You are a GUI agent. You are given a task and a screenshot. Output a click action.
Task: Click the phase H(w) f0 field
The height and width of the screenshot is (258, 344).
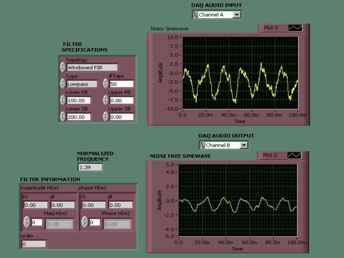click(94, 205)
